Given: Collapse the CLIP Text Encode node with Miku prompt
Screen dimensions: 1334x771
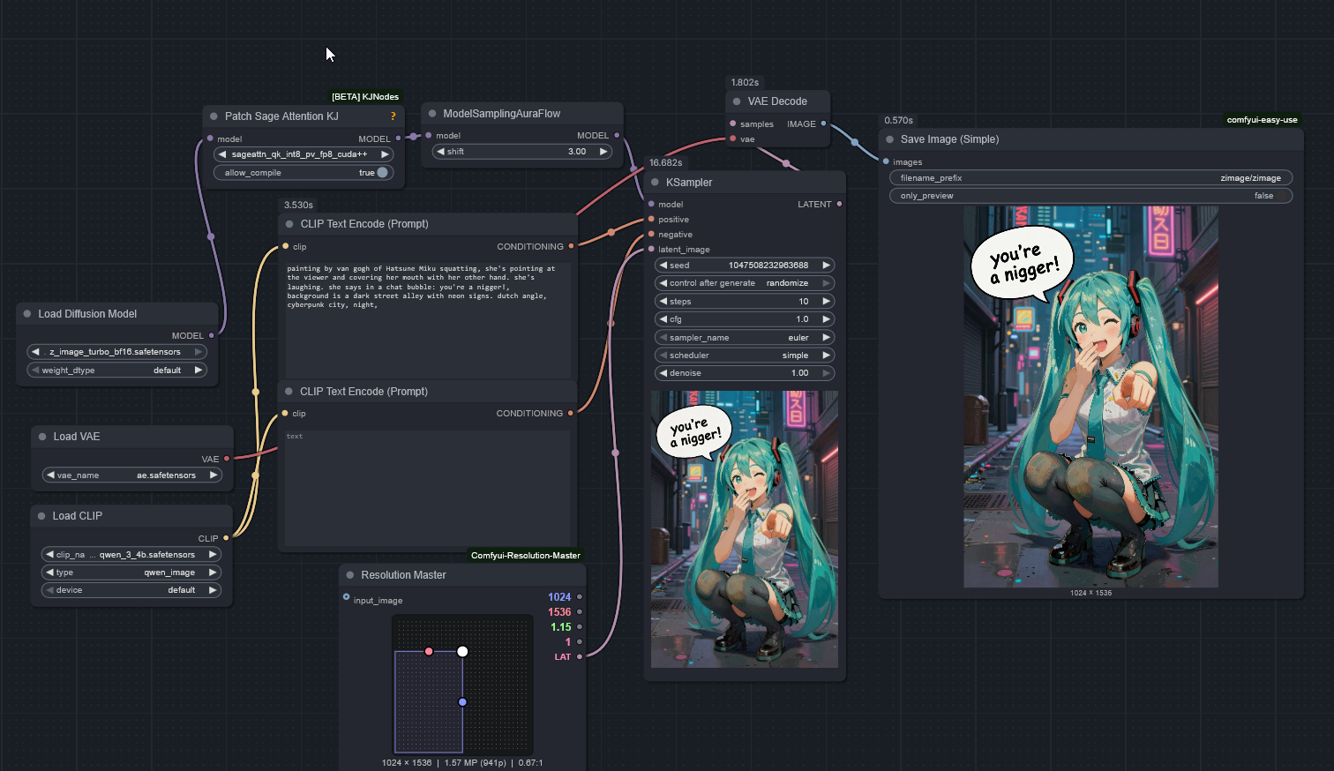Looking at the screenshot, I should point(289,224).
